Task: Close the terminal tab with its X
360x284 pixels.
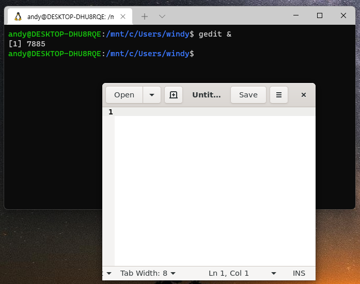Action: (x=123, y=16)
